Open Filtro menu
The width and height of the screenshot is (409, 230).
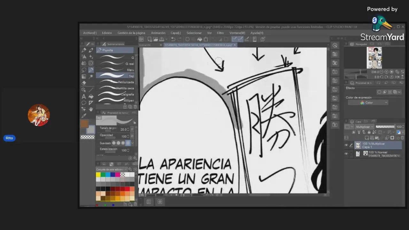(220, 33)
